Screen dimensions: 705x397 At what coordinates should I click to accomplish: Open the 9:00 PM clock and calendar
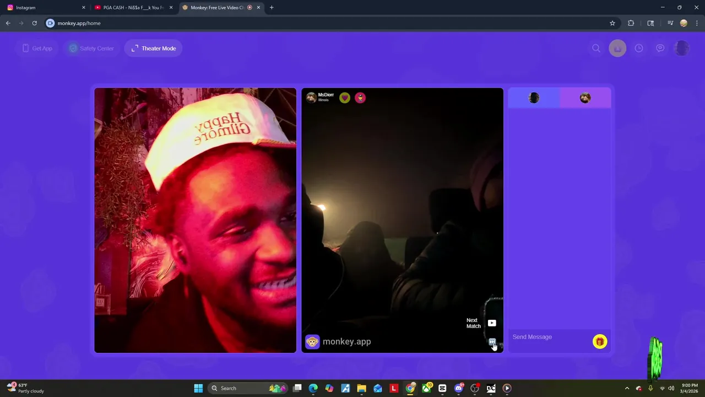(690, 388)
